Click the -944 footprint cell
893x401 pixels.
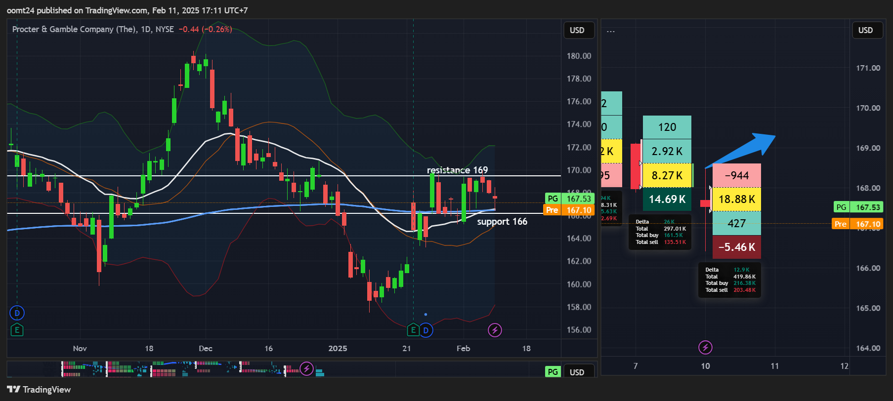(737, 175)
